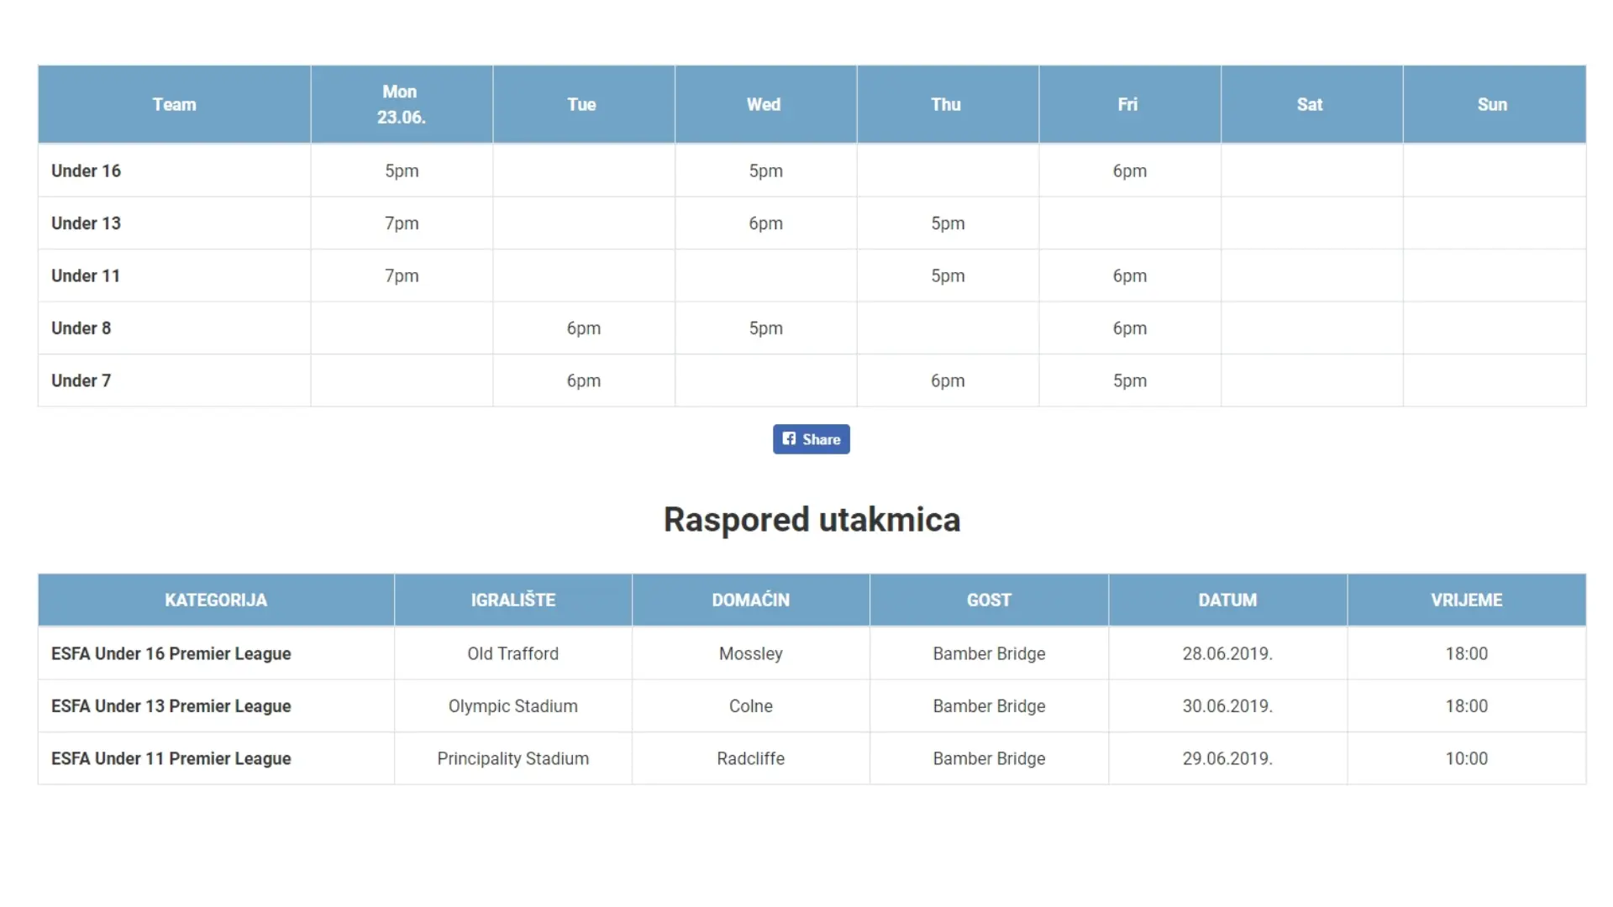Click the Wed column header

click(765, 104)
